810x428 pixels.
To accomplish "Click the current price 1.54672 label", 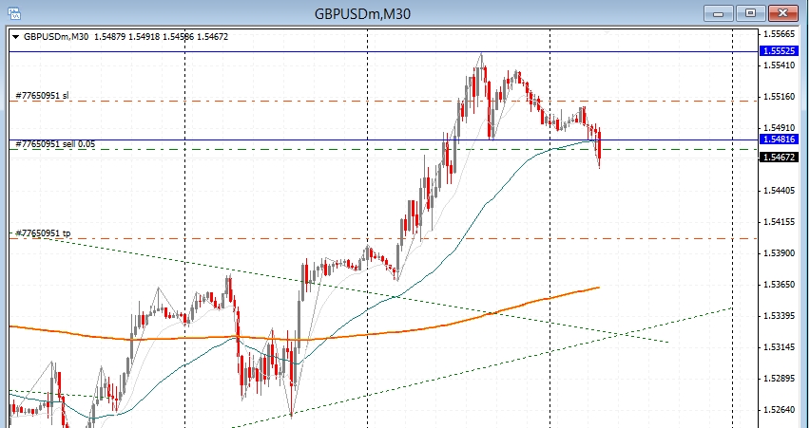I will tap(779, 158).
